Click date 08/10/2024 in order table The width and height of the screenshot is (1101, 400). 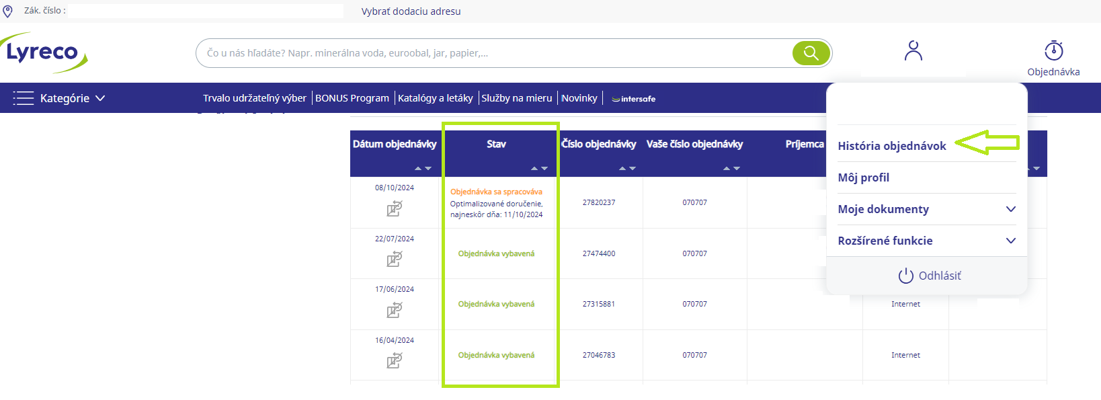pos(395,188)
